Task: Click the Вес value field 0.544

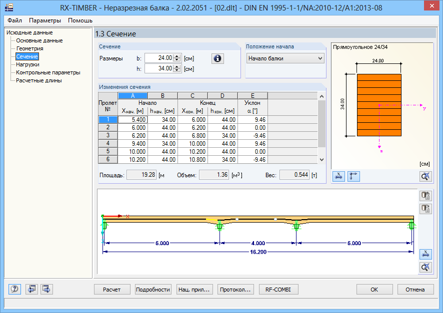Action: pos(294,175)
